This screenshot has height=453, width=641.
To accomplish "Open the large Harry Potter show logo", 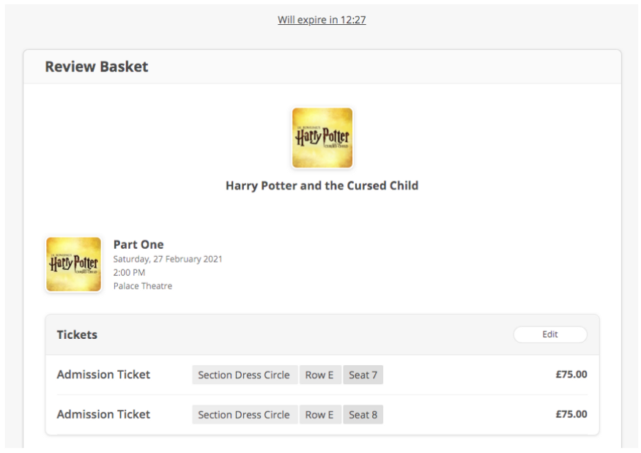I will click(322, 138).
